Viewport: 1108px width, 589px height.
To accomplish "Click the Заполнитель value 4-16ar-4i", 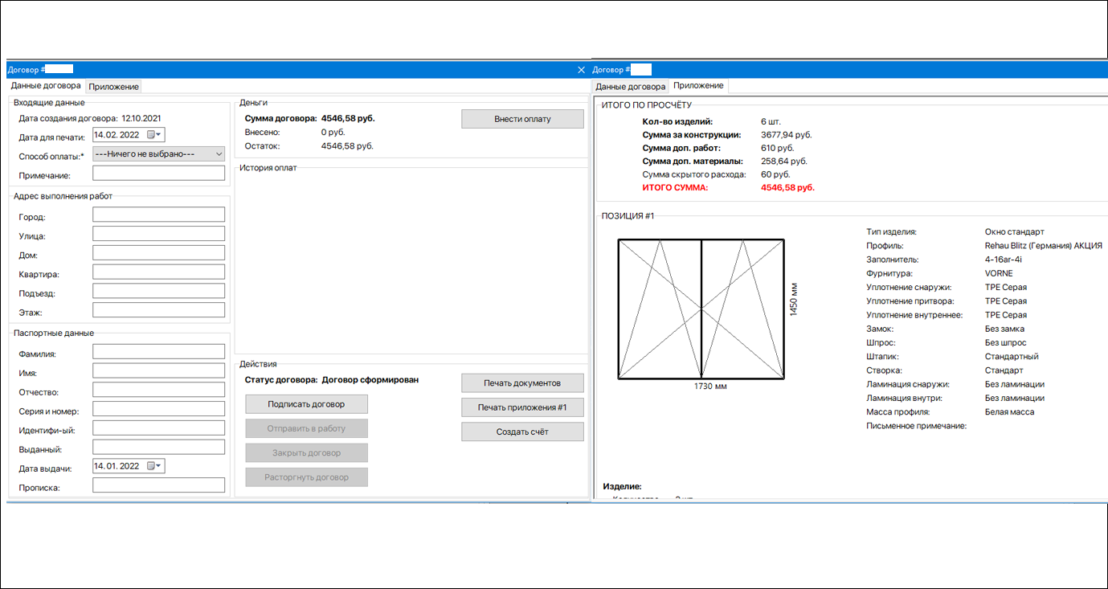I will (x=1004, y=260).
